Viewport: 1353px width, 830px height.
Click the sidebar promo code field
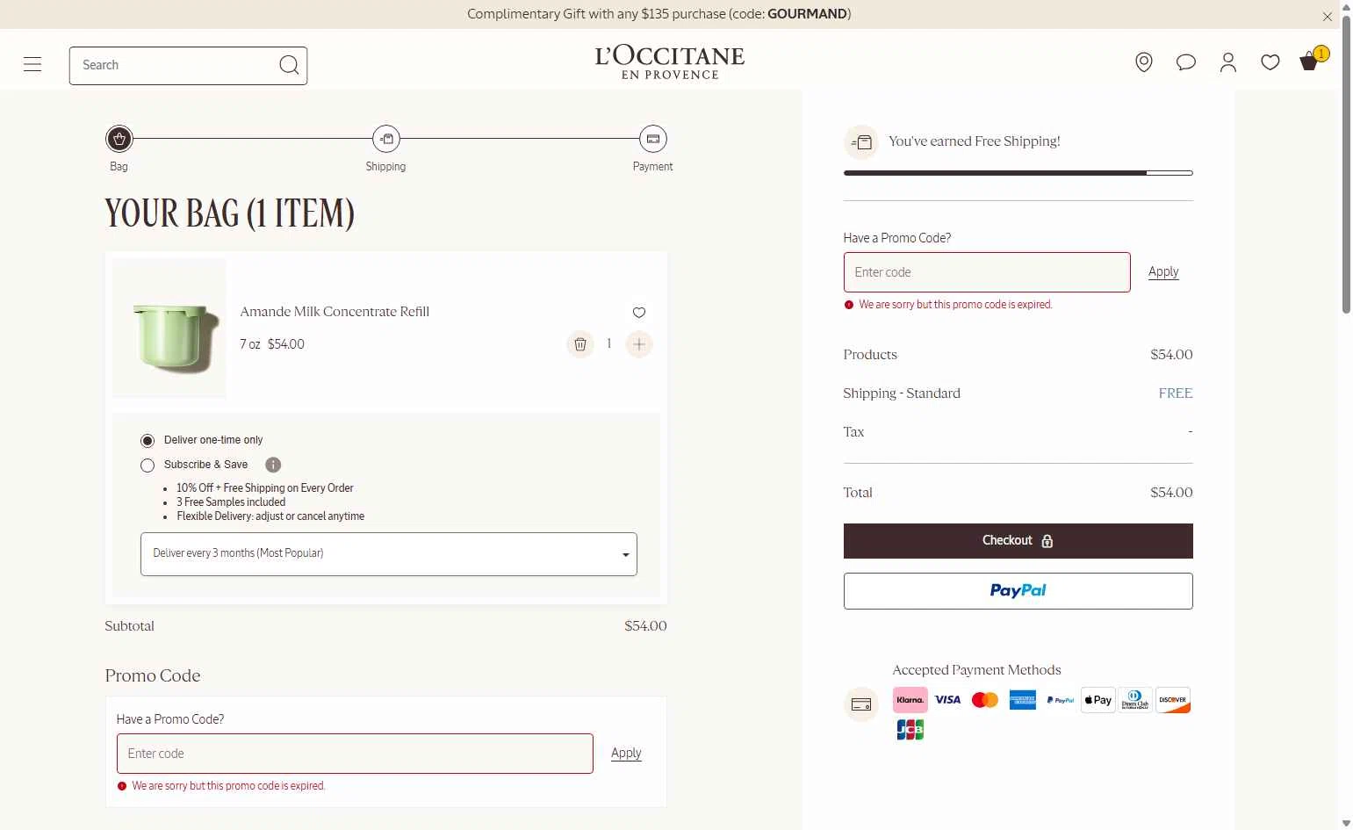pos(987,272)
